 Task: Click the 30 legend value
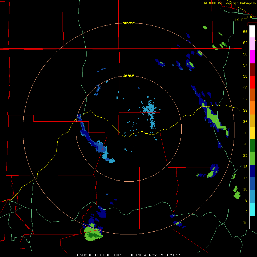[x=245, y=133]
